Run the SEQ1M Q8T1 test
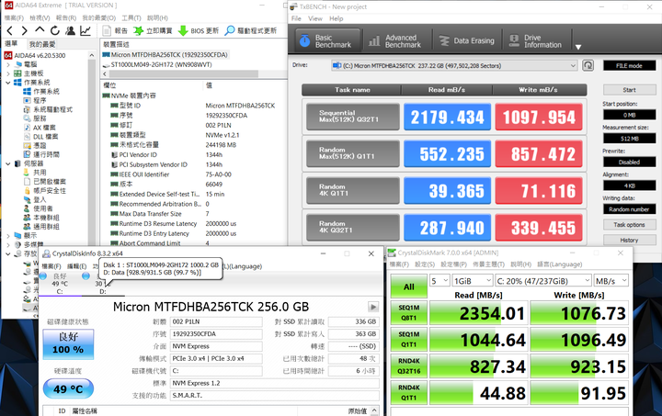Image resolution: width=662 pixels, height=416 pixels. [x=408, y=313]
